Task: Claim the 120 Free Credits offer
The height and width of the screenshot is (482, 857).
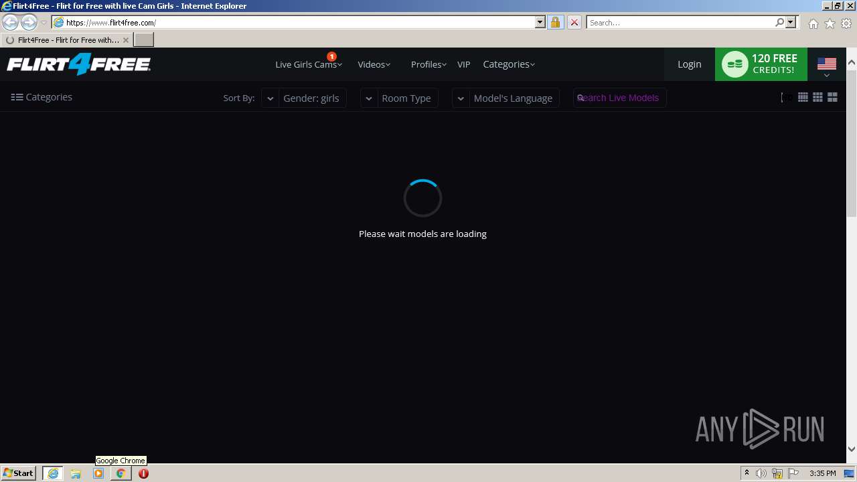Action: tap(761, 64)
